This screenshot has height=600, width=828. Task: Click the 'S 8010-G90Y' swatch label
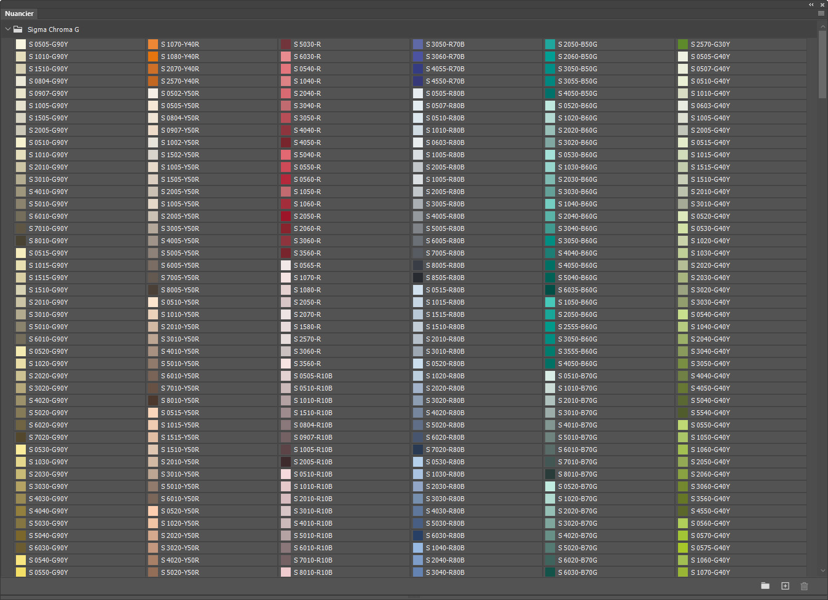click(49, 241)
